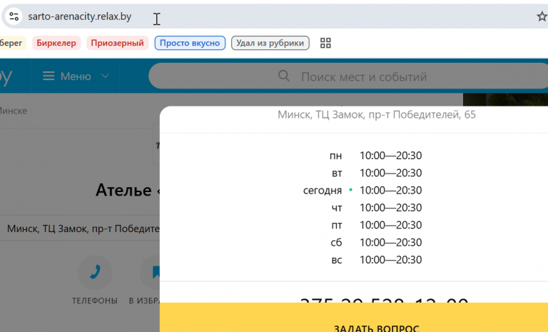Click the search magnifier icon

284,76
